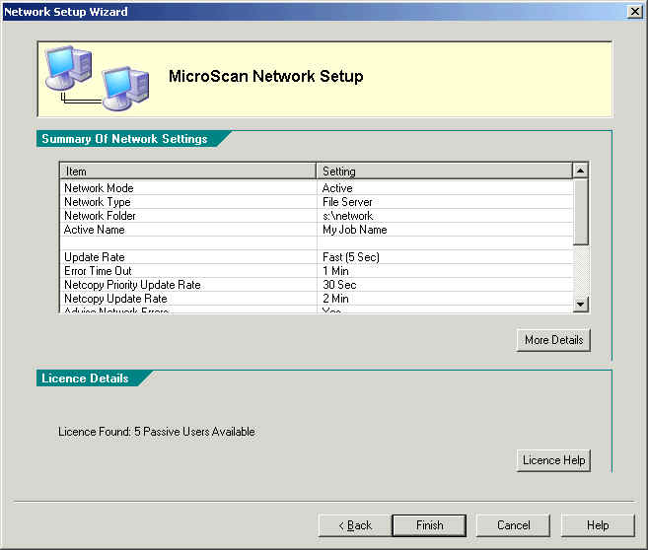Click the 1 Min value
This screenshot has width=648, height=550.
tap(335, 271)
